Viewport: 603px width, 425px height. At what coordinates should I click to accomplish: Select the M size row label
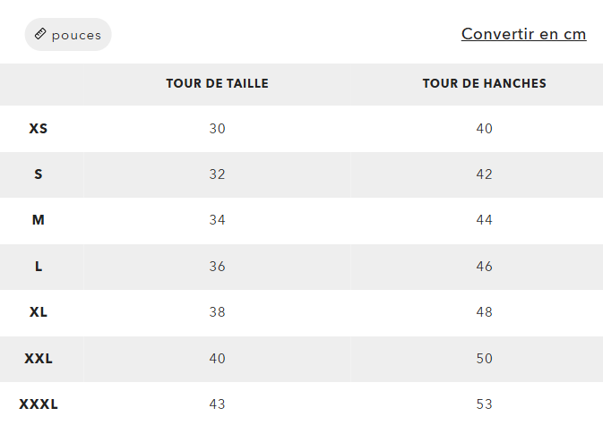(39, 220)
